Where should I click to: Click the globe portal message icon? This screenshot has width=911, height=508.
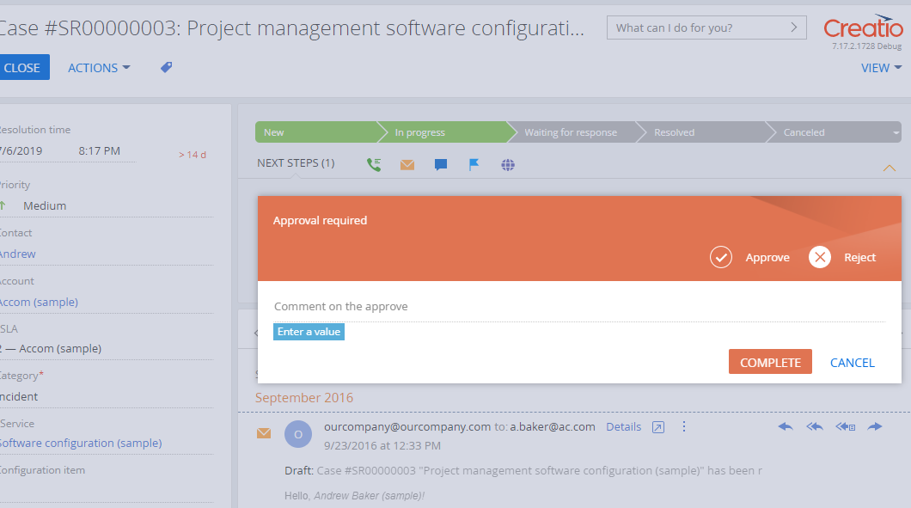[508, 165]
